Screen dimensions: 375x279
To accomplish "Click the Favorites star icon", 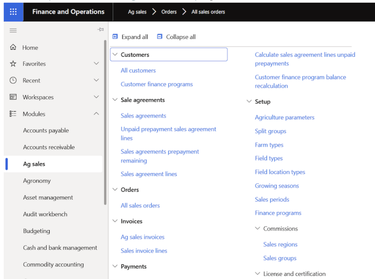I will pos(13,64).
